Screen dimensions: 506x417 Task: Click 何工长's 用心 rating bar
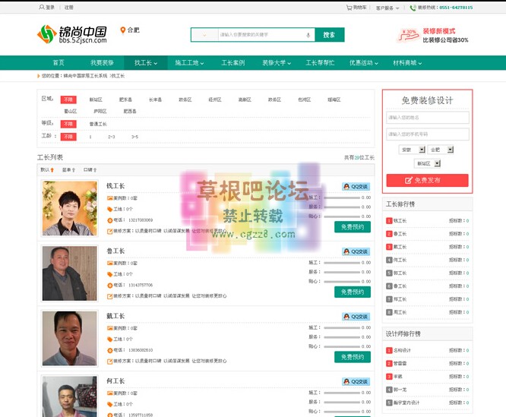pos(342,412)
